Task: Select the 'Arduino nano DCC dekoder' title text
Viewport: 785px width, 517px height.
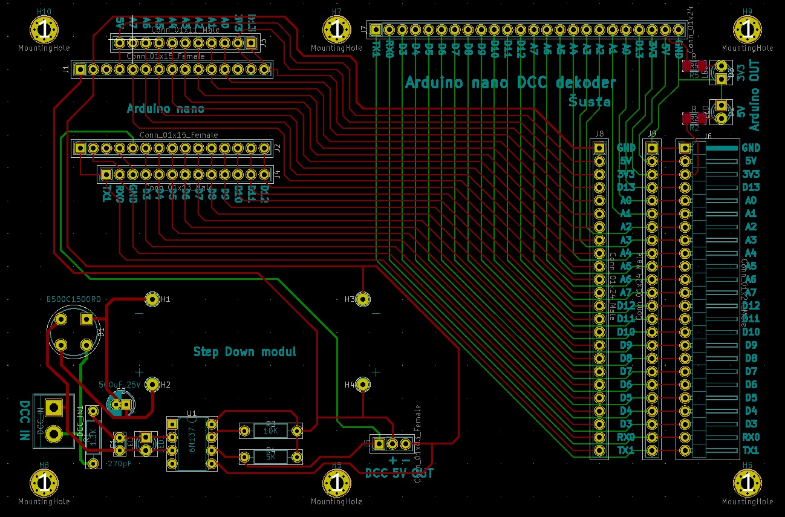Action: pos(510,82)
